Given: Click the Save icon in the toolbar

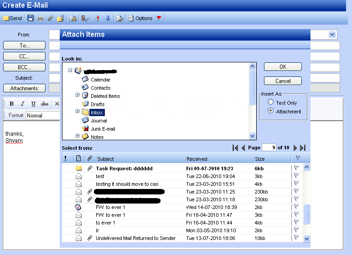Looking at the screenshot, I should tap(31, 18).
